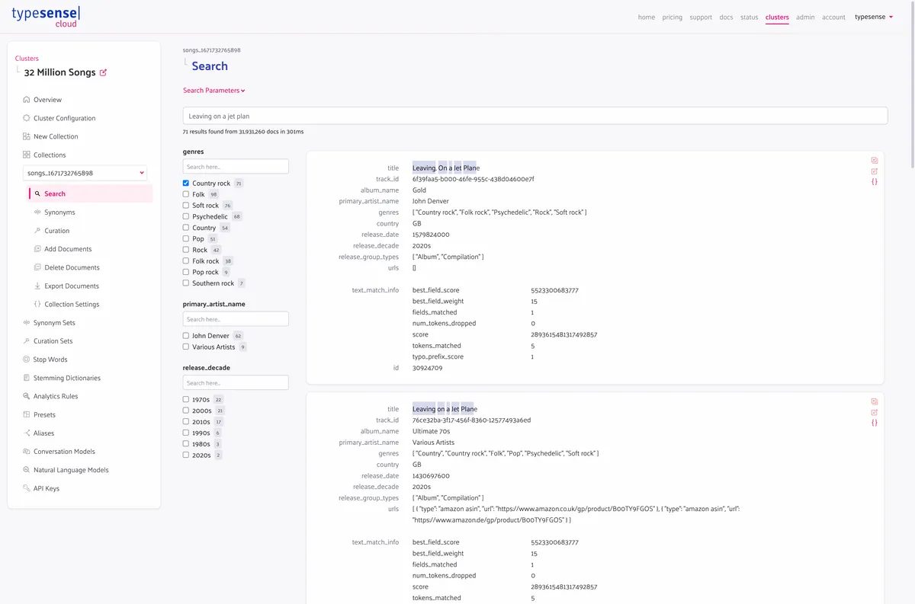The width and height of the screenshot is (915, 604).
Task: Check the Southern rock genre filter
Action: coord(186,283)
